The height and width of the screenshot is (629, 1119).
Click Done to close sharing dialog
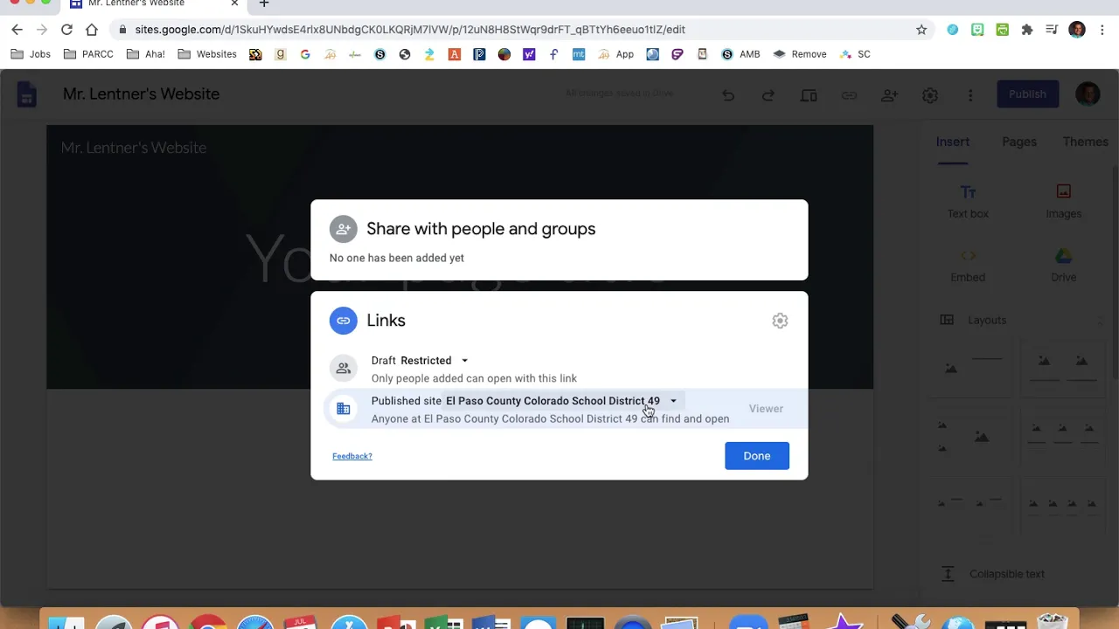pyautogui.click(x=757, y=456)
